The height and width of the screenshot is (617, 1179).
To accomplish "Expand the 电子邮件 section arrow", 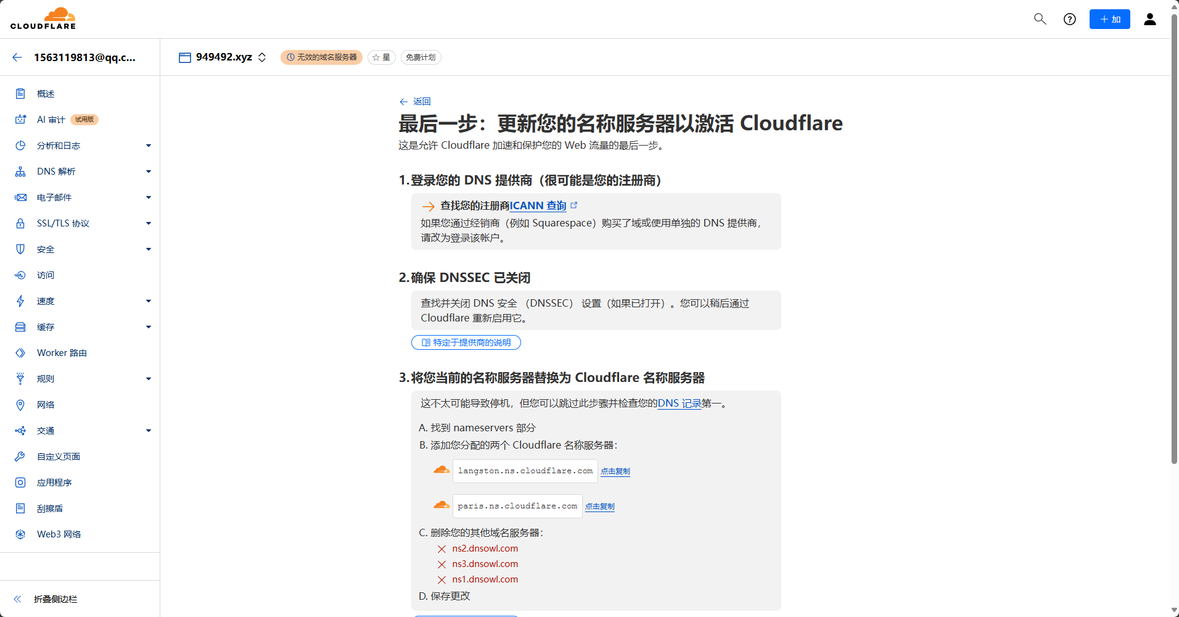I will [149, 197].
